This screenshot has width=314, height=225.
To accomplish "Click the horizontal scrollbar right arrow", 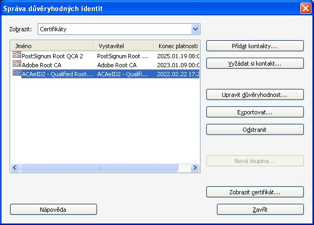I will point(195,167).
